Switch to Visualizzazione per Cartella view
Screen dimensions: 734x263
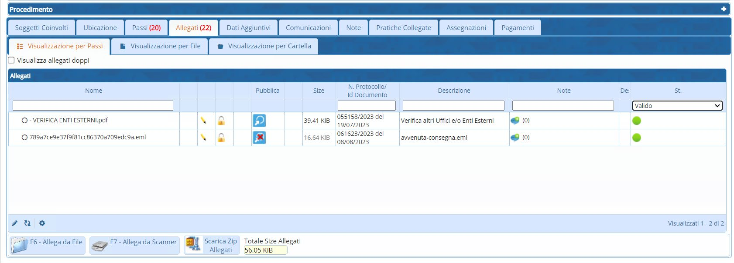(264, 46)
